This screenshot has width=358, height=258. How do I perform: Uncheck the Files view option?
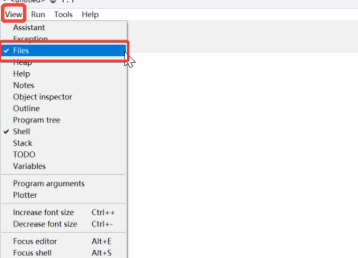[21, 51]
